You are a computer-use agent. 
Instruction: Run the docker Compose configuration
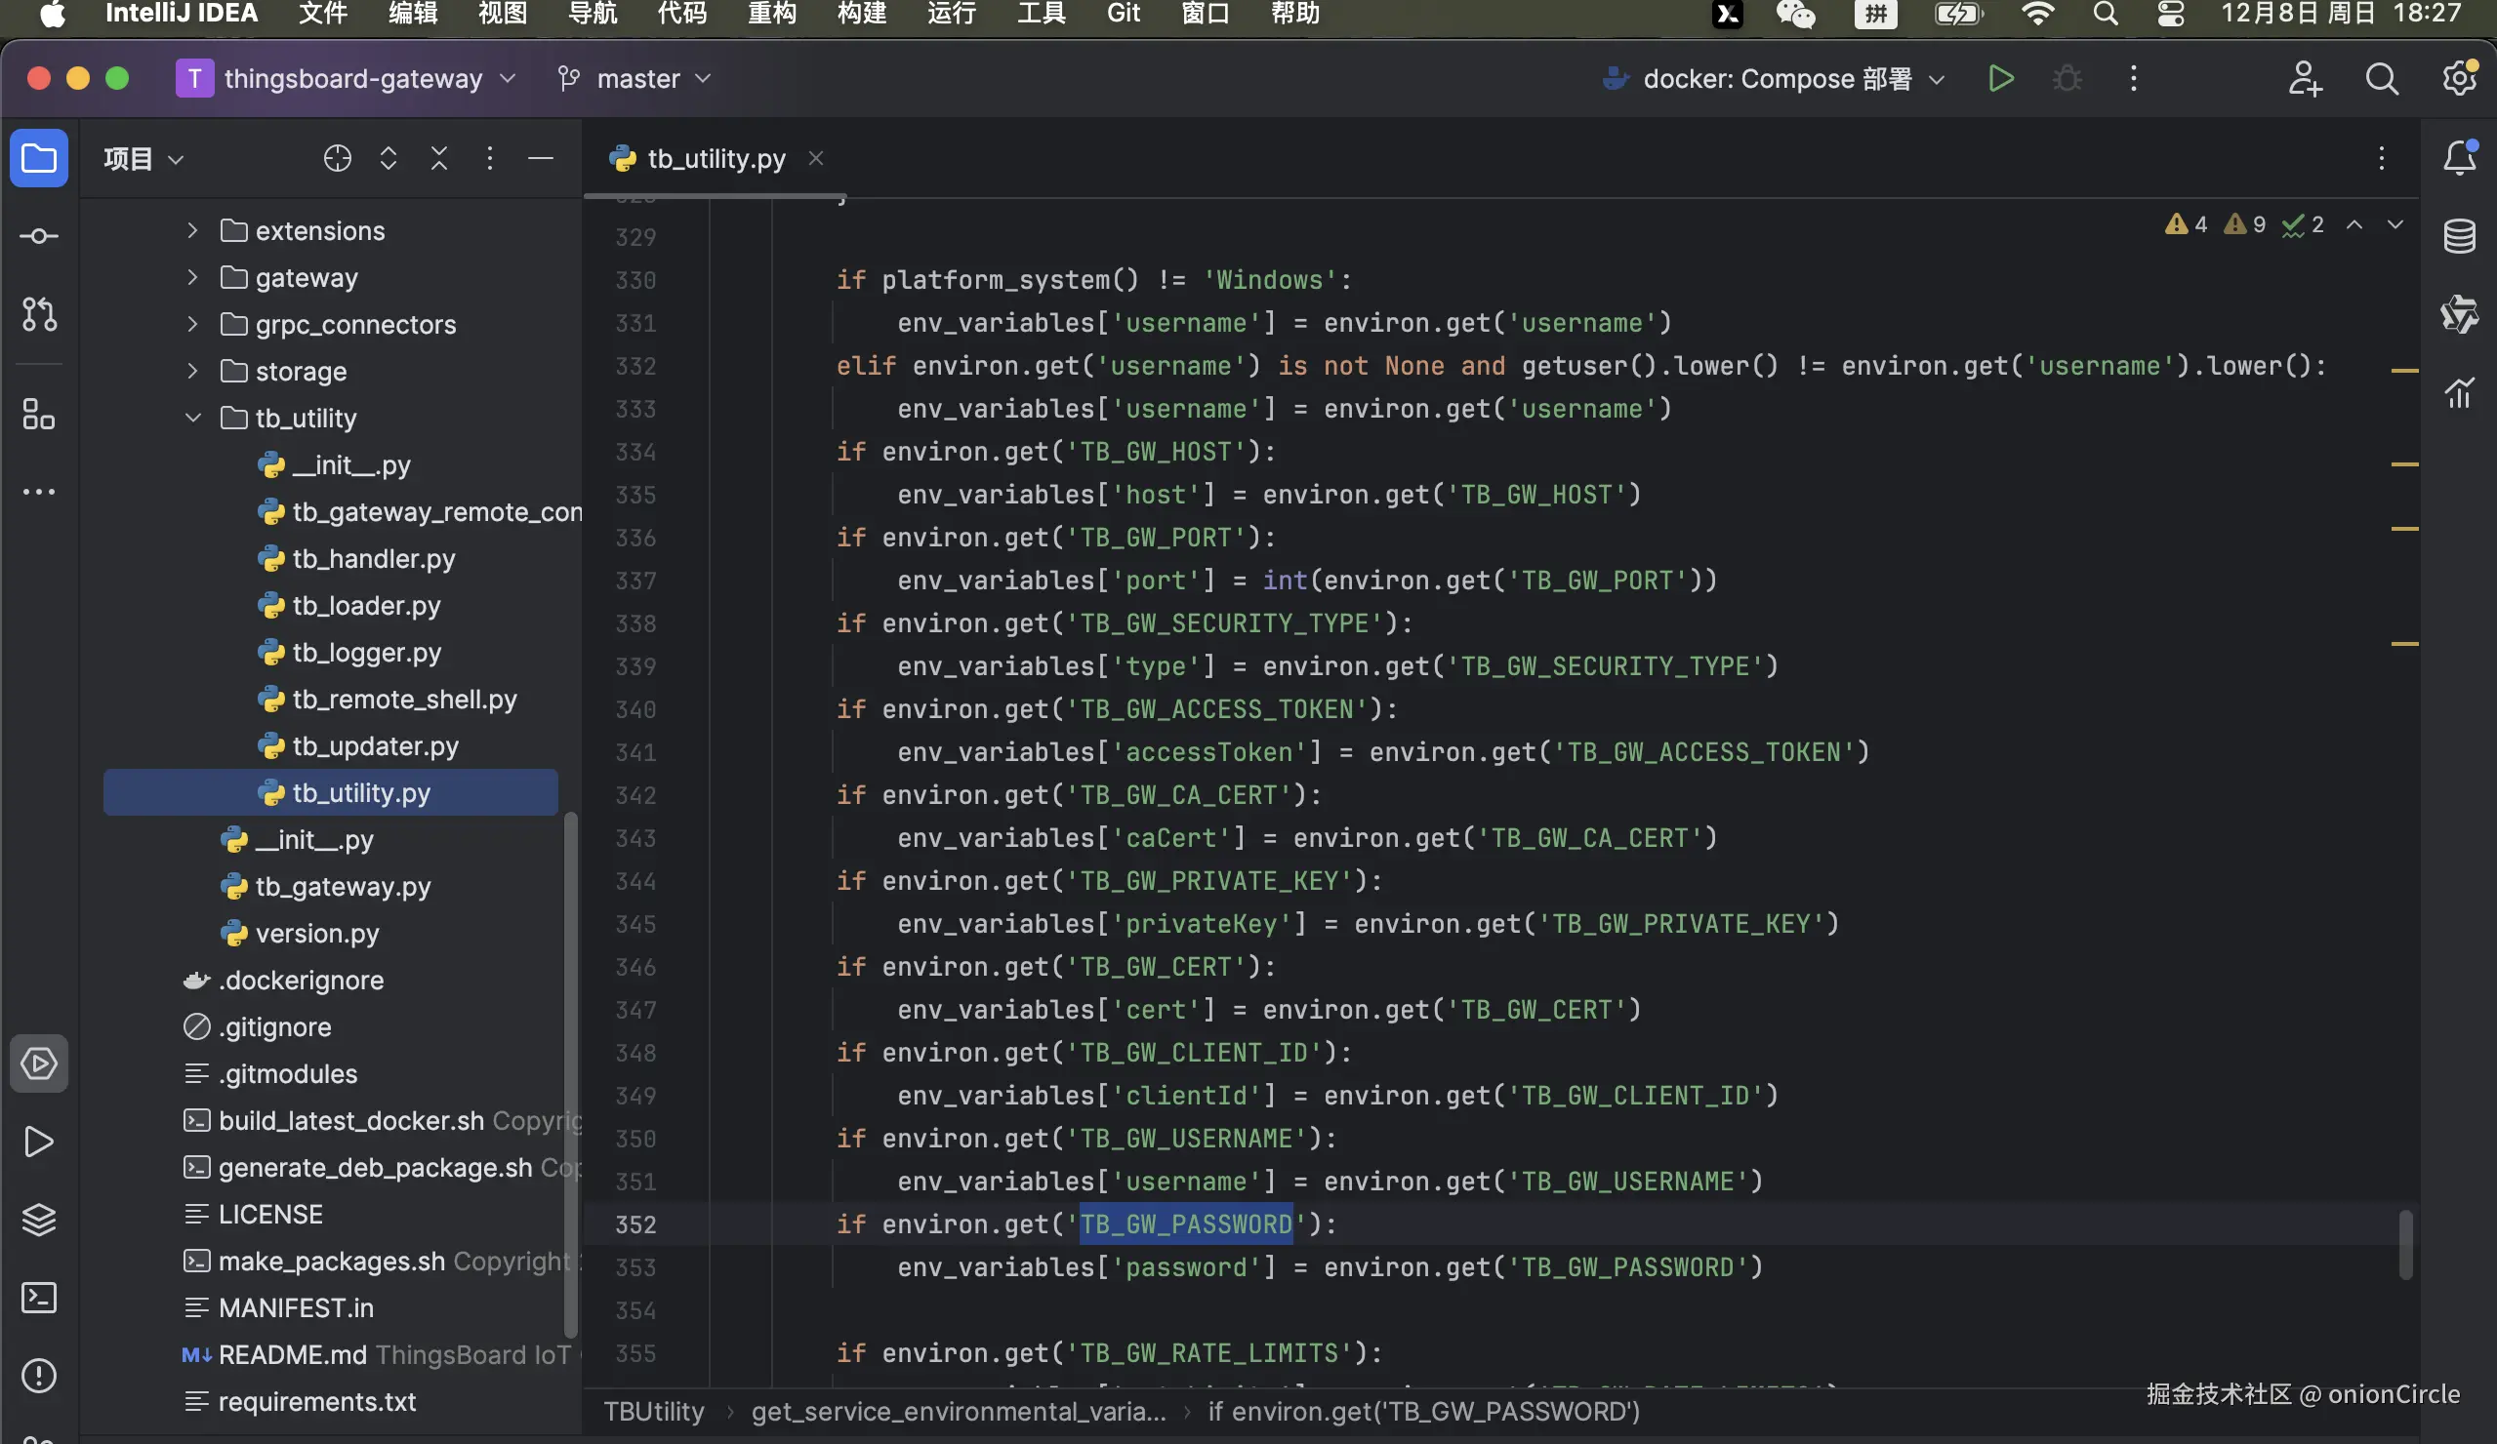(x=2000, y=79)
